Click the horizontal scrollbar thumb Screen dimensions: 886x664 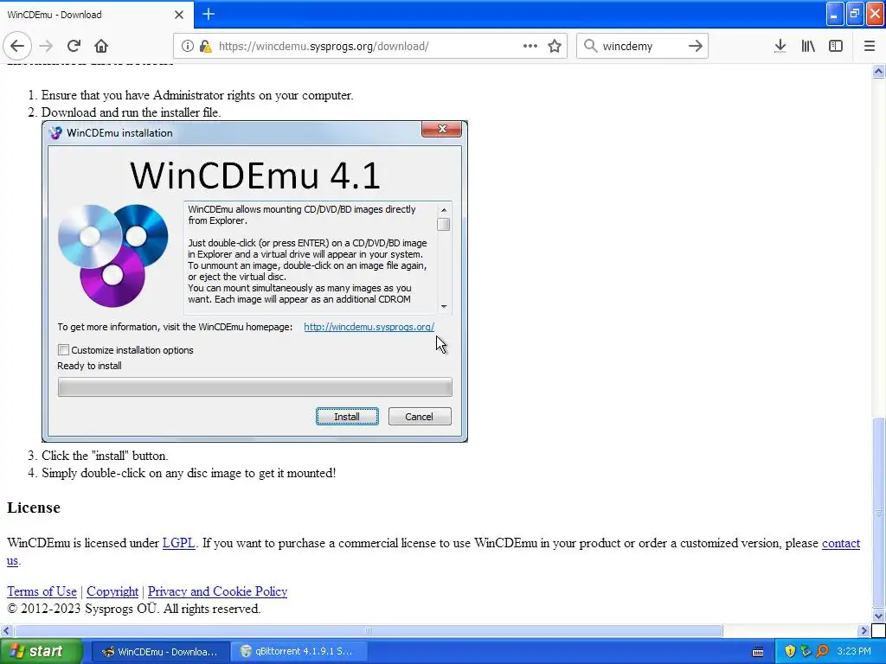(x=368, y=630)
